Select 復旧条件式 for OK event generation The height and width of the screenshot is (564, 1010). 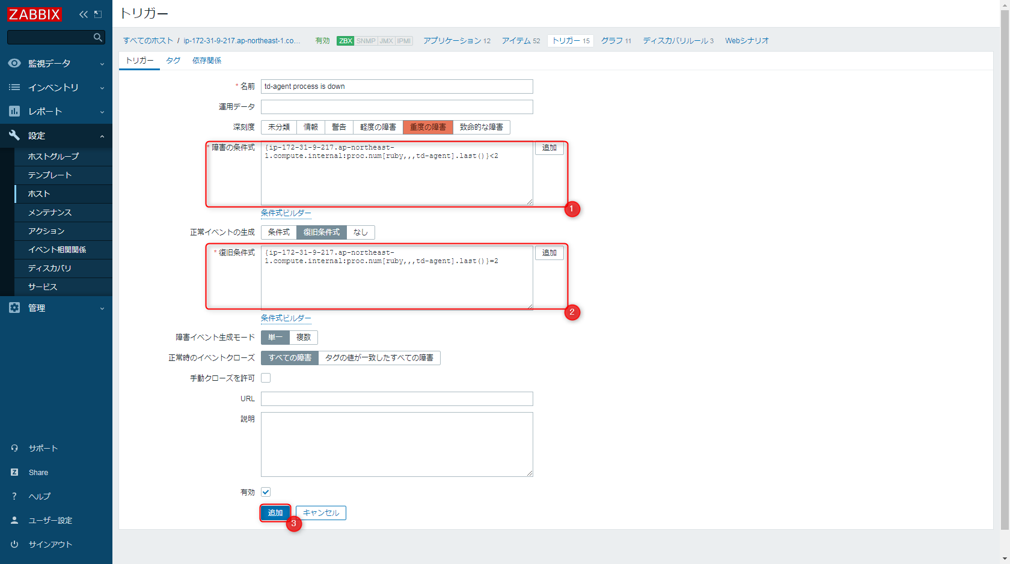point(322,232)
